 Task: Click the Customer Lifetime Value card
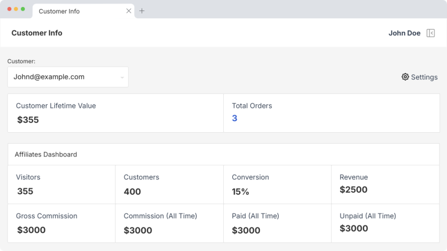115,113
